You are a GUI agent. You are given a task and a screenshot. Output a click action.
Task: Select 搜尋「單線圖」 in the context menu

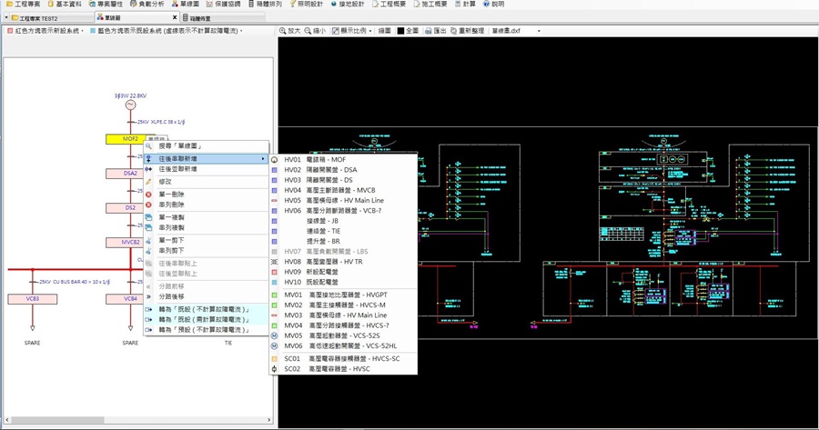(x=207, y=146)
